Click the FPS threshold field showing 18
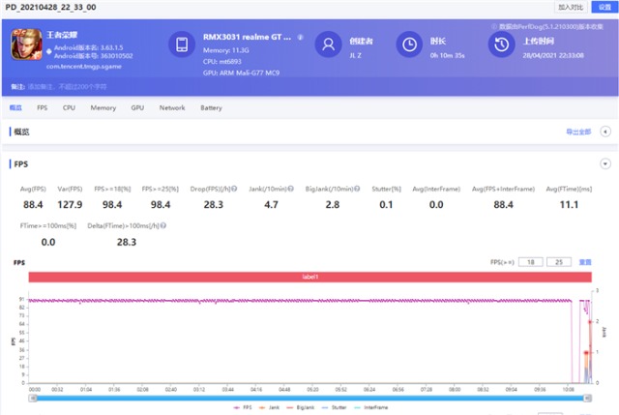619x415 pixels. [531, 262]
